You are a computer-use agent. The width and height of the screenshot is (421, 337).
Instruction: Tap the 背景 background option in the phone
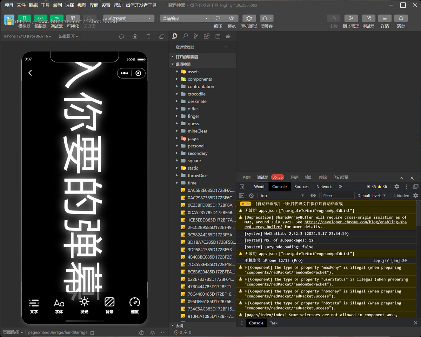(109, 305)
